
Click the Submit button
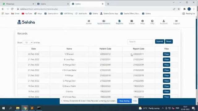point(160,41)
